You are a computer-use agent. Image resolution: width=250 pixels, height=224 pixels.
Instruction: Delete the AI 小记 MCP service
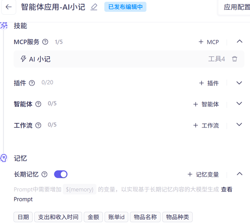click(235, 59)
